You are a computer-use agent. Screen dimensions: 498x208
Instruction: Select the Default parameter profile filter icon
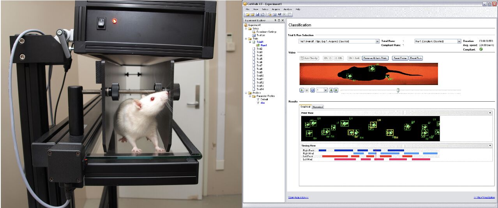click(258, 99)
